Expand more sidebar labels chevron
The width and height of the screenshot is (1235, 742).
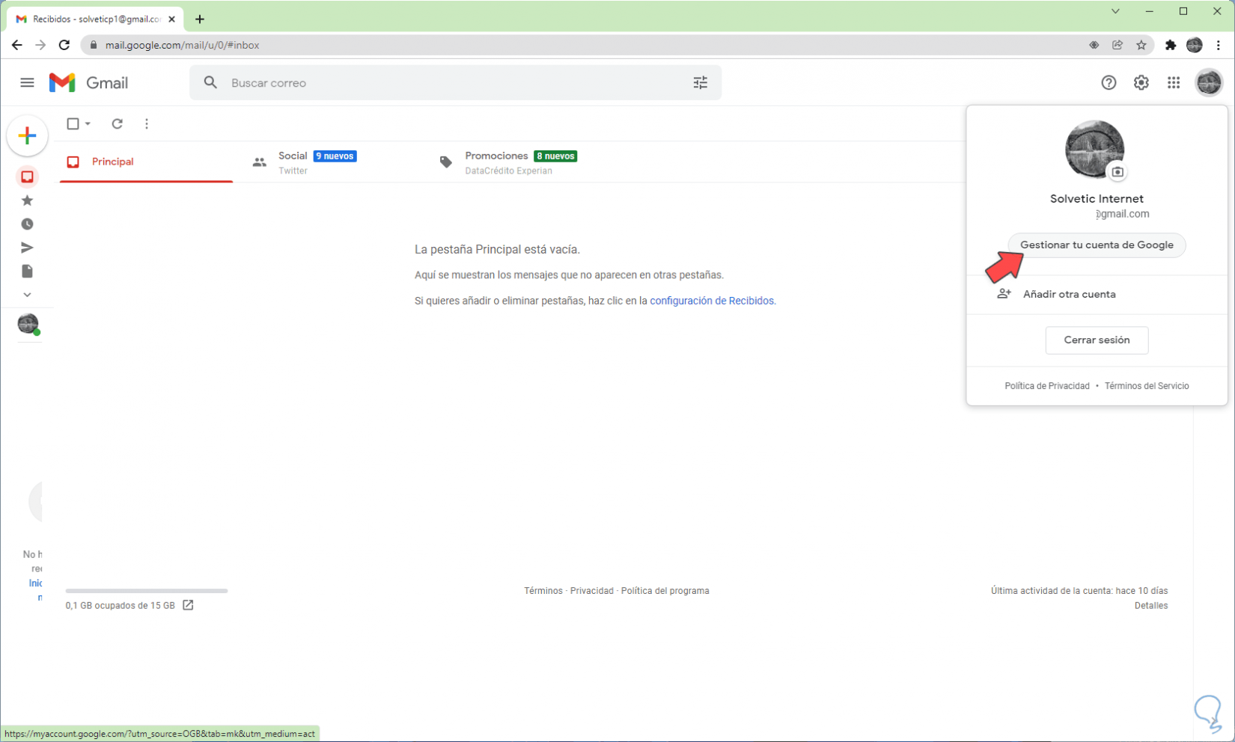click(27, 295)
